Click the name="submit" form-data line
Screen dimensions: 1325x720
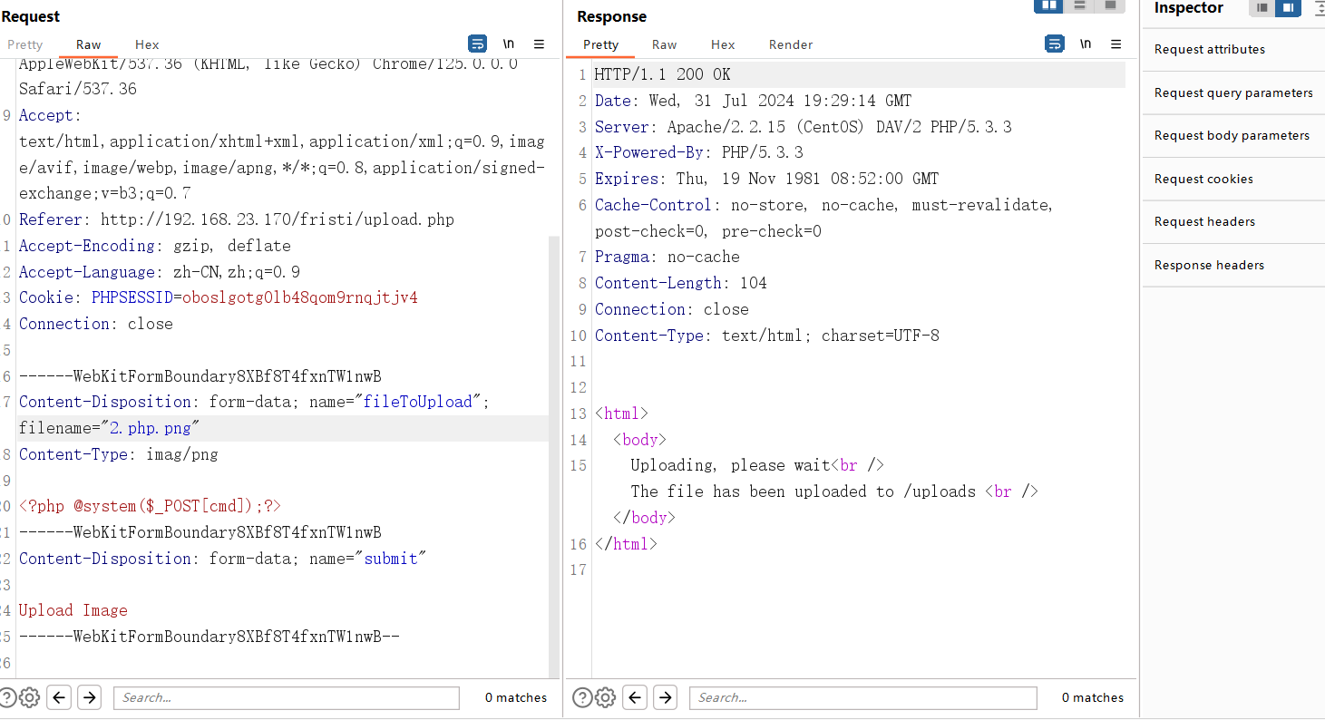pyautogui.click(x=223, y=559)
